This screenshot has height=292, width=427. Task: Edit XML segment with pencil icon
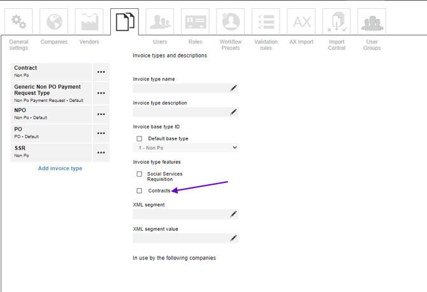[x=233, y=214]
